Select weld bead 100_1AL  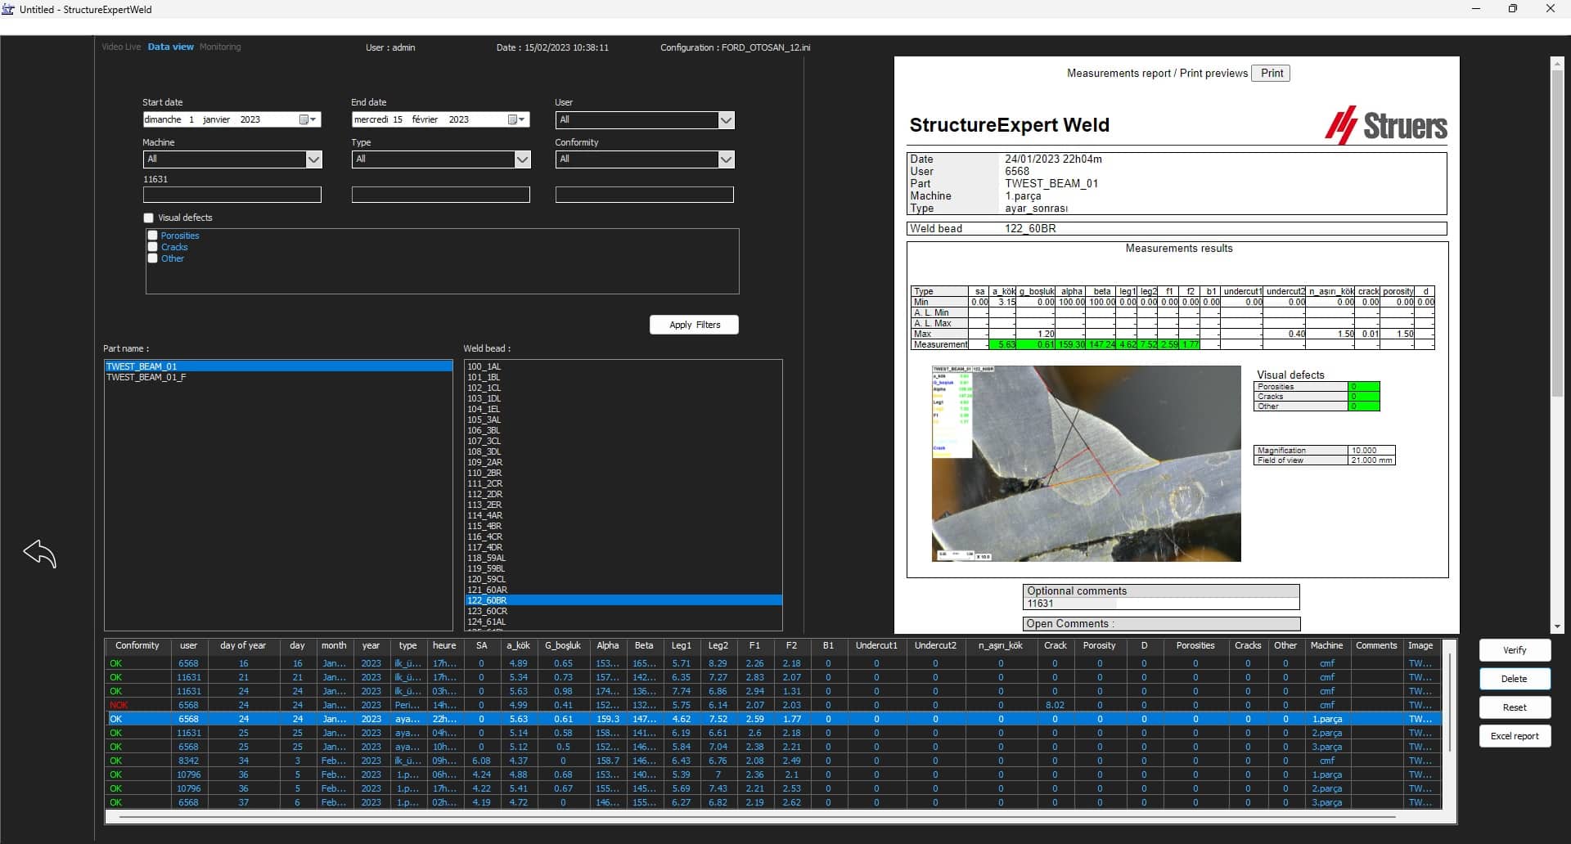point(623,366)
